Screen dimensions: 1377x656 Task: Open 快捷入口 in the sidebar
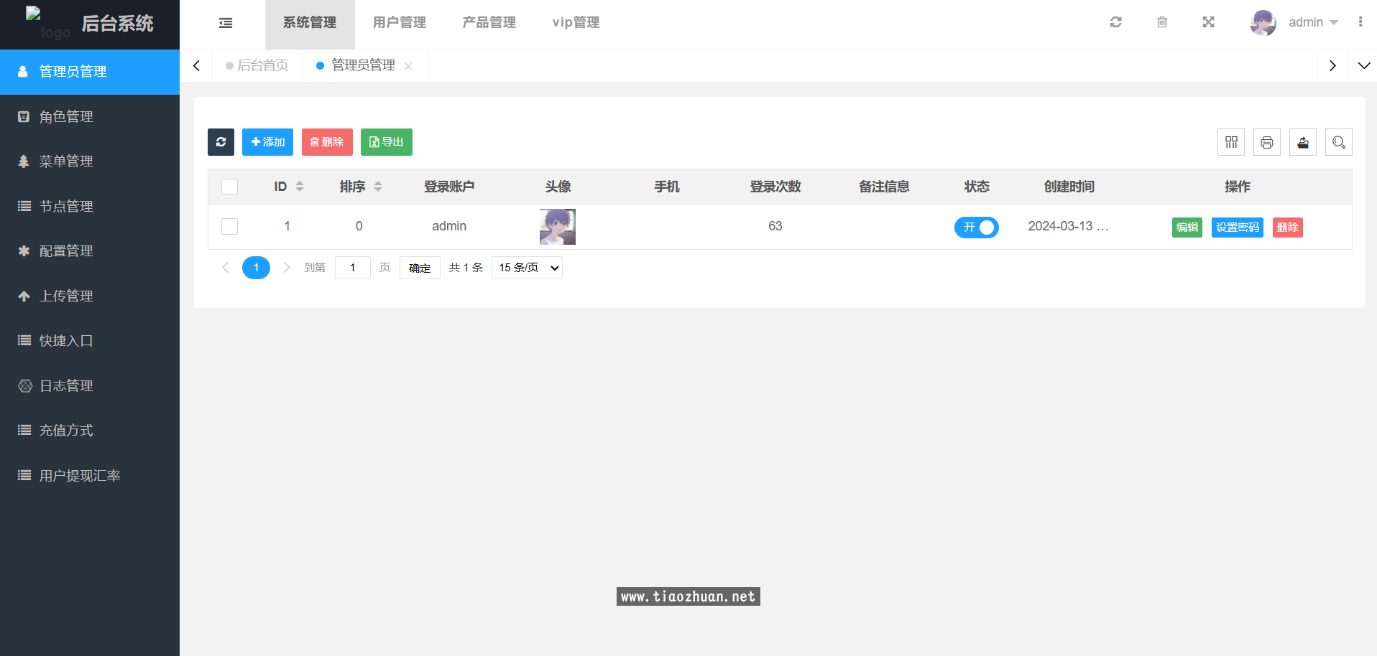click(x=90, y=341)
